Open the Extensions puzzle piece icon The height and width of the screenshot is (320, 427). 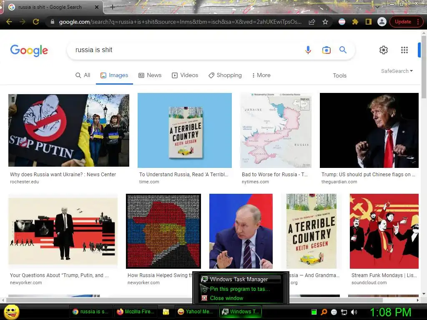point(355,22)
